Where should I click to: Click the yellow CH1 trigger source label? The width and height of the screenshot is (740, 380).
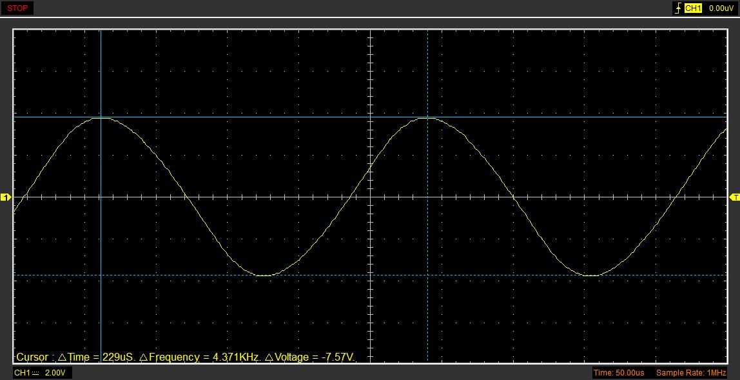(693, 8)
